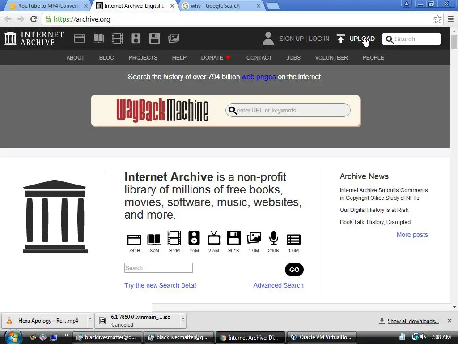Viewport: 458px width, 344px height.
Task: Switch to Oracle VM VirtualBox taskbar button
Action: click(322, 337)
